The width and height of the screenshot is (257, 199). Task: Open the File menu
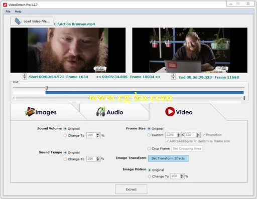point(8,12)
